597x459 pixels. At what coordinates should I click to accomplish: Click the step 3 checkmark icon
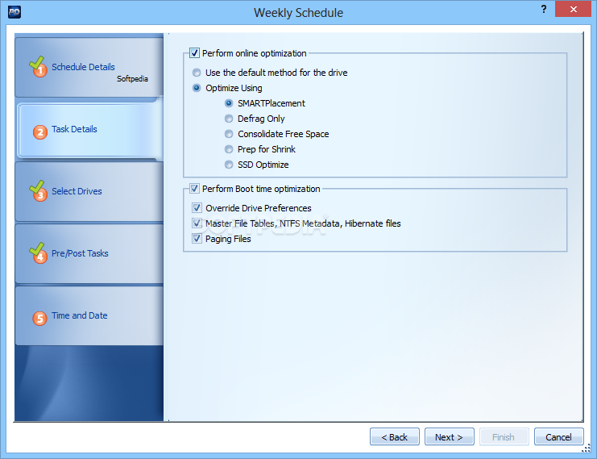tap(38, 190)
